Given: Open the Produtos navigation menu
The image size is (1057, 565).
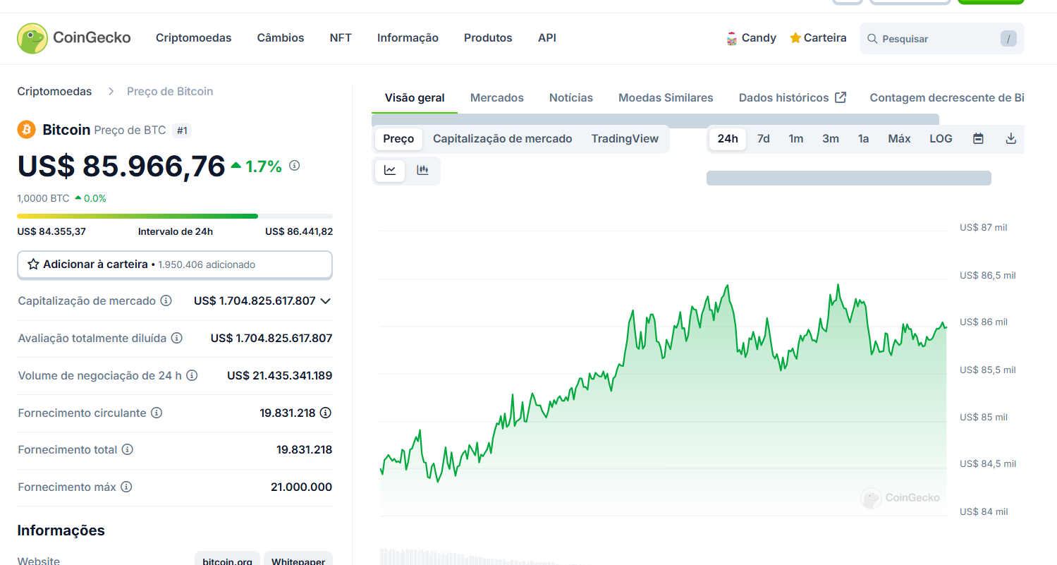Looking at the screenshot, I should tap(488, 38).
